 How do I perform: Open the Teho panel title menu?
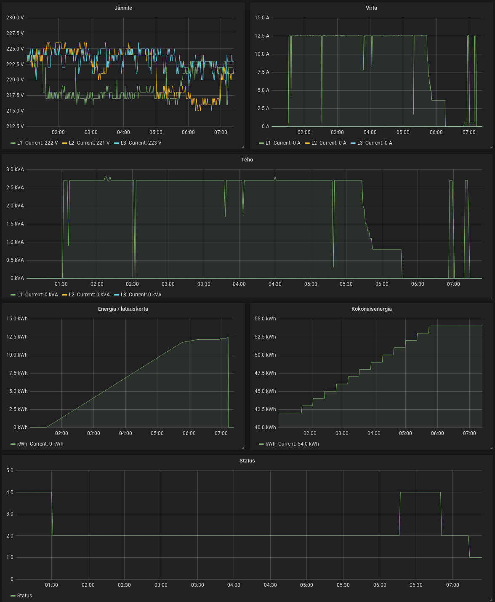coord(247,160)
